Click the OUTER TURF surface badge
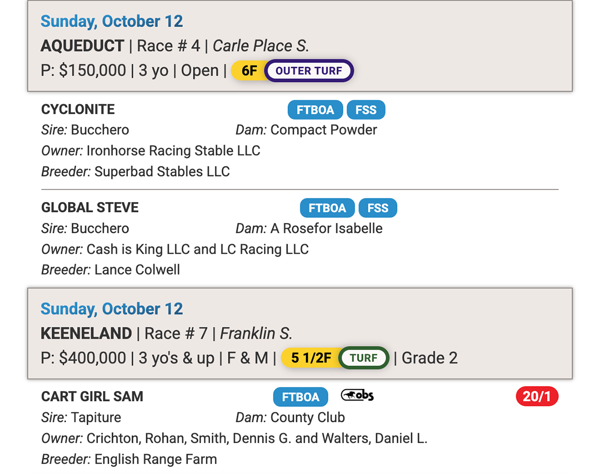 (x=308, y=70)
